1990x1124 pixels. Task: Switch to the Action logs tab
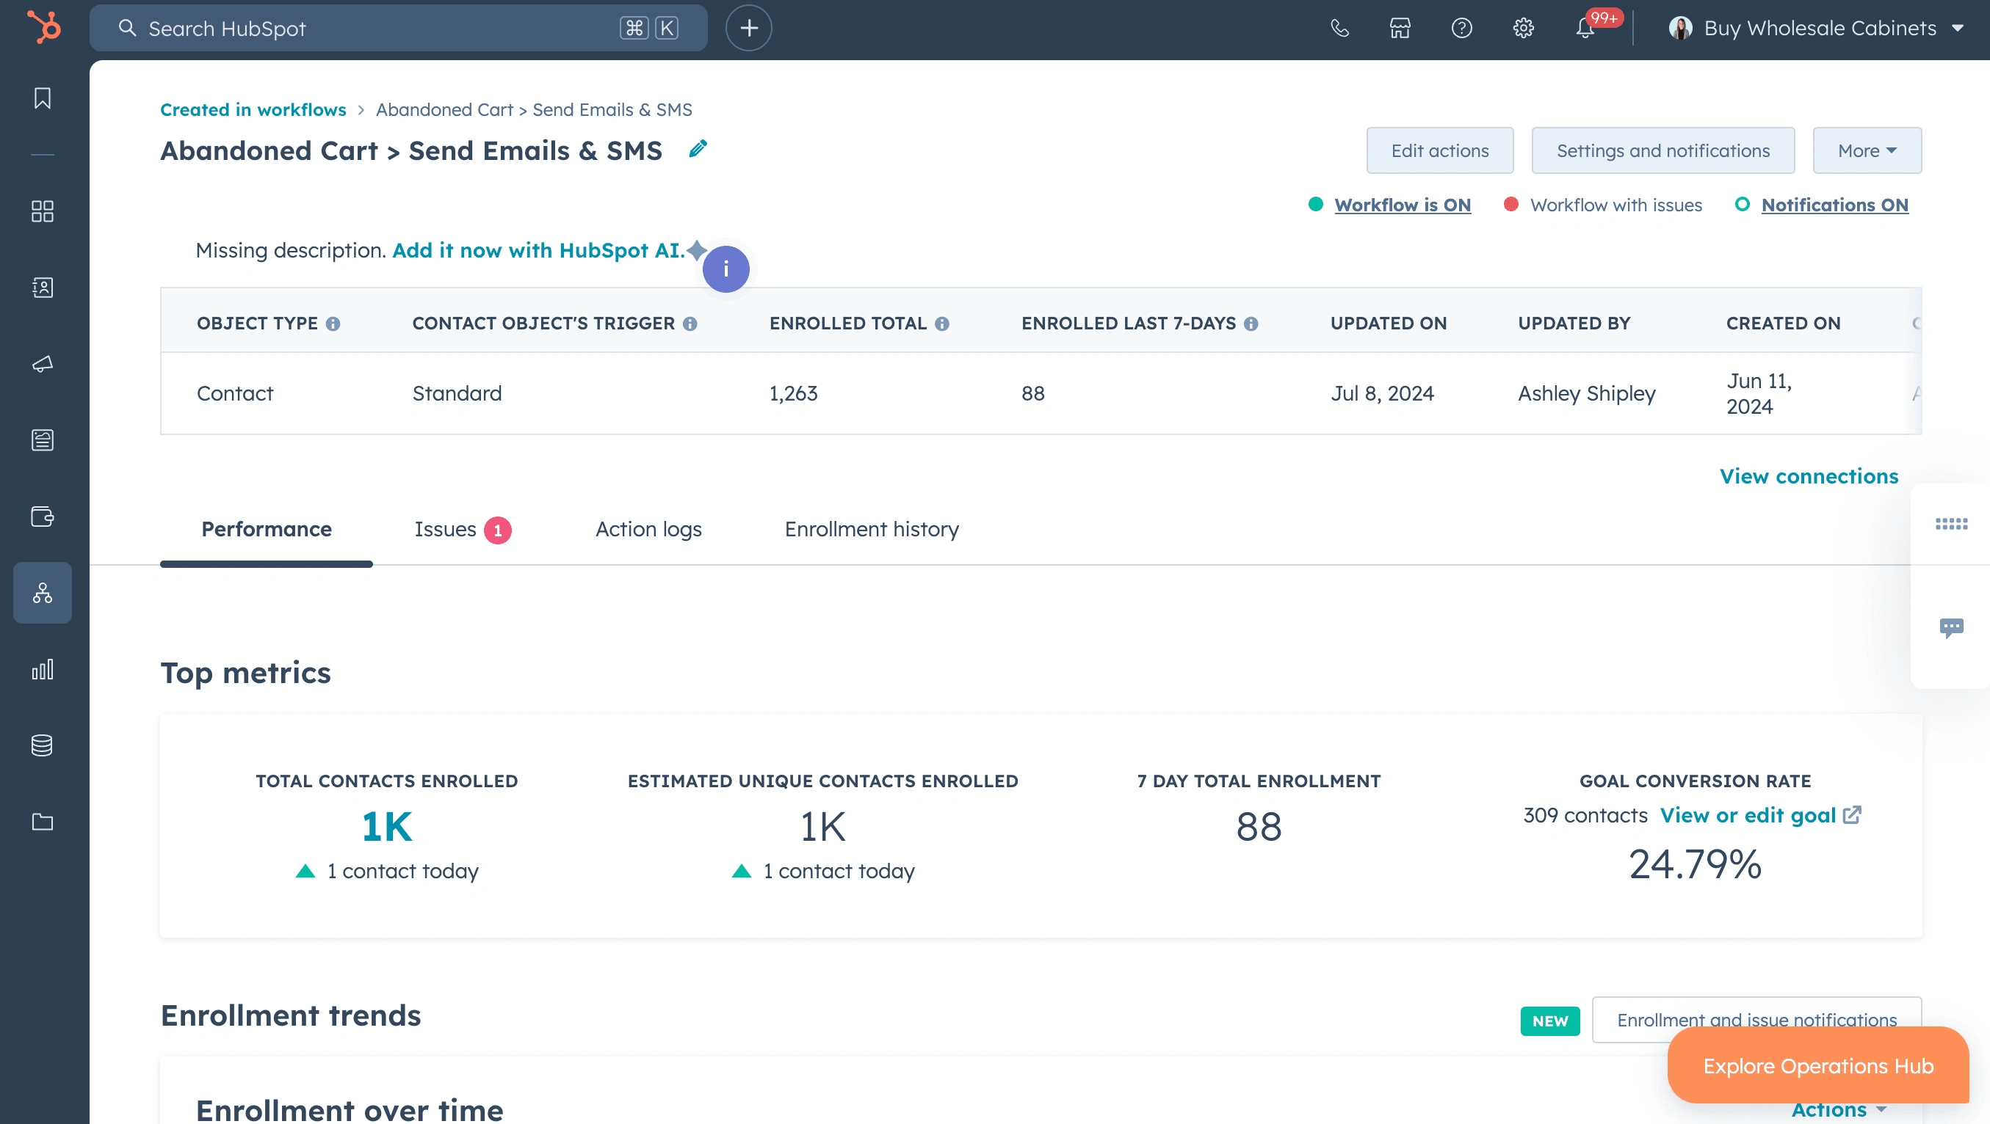(648, 530)
